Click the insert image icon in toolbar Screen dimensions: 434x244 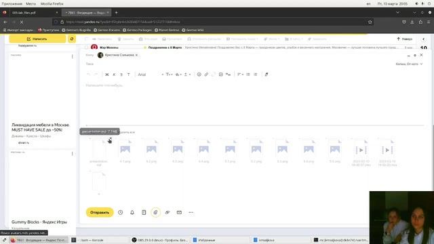[220, 75]
